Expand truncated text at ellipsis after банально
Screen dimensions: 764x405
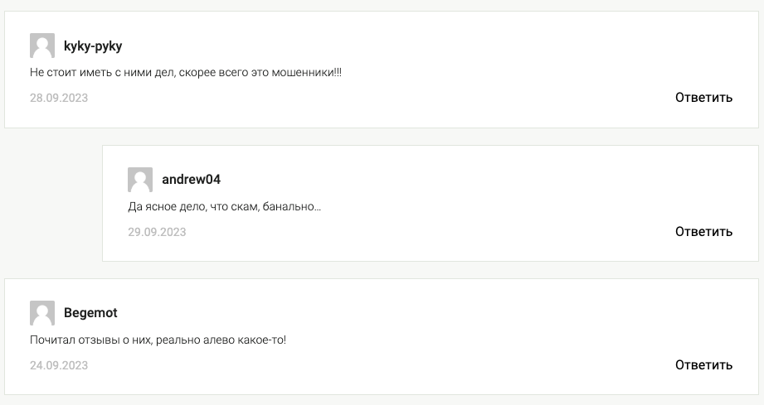[318, 209]
